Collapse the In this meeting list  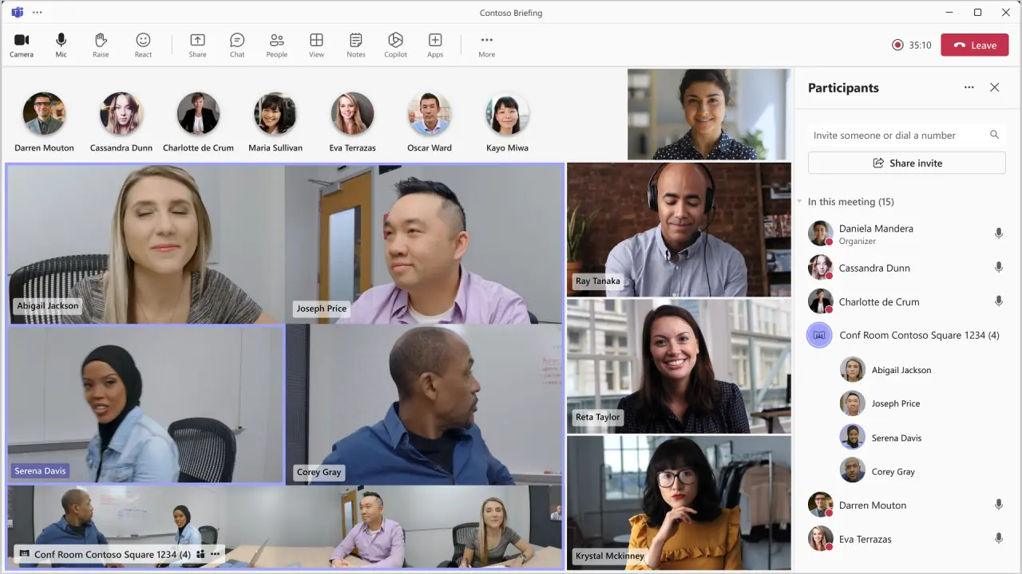[800, 202]
